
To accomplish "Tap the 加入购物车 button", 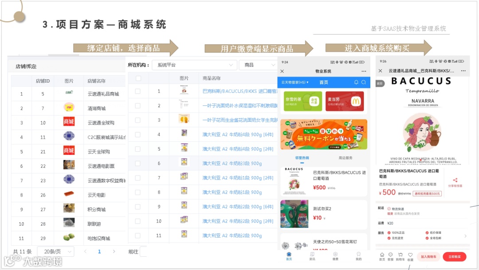I will pyautogui.click(x=428, y=257).
